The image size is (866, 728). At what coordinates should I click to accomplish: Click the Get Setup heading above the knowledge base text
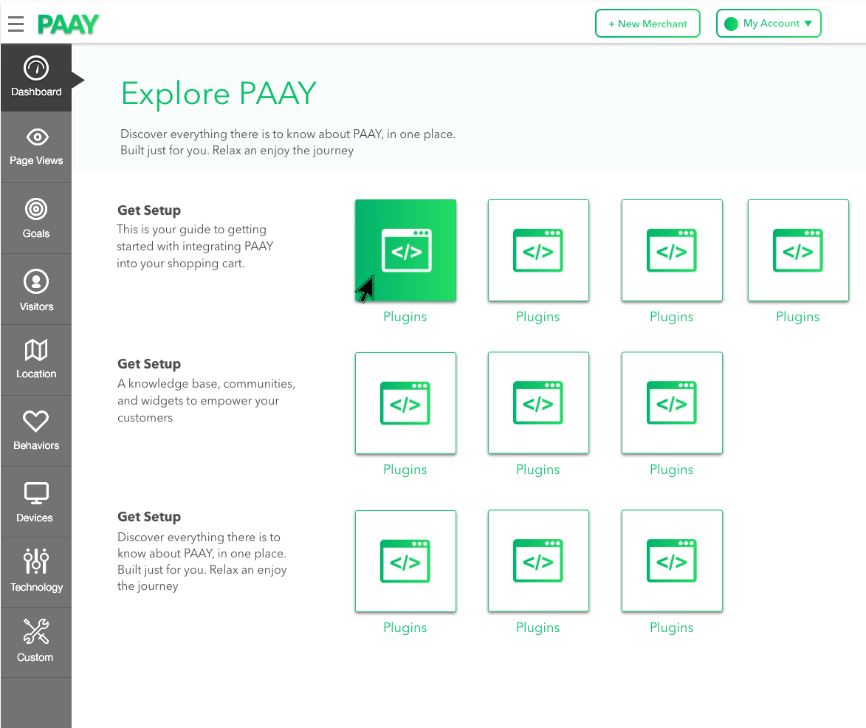149,364
